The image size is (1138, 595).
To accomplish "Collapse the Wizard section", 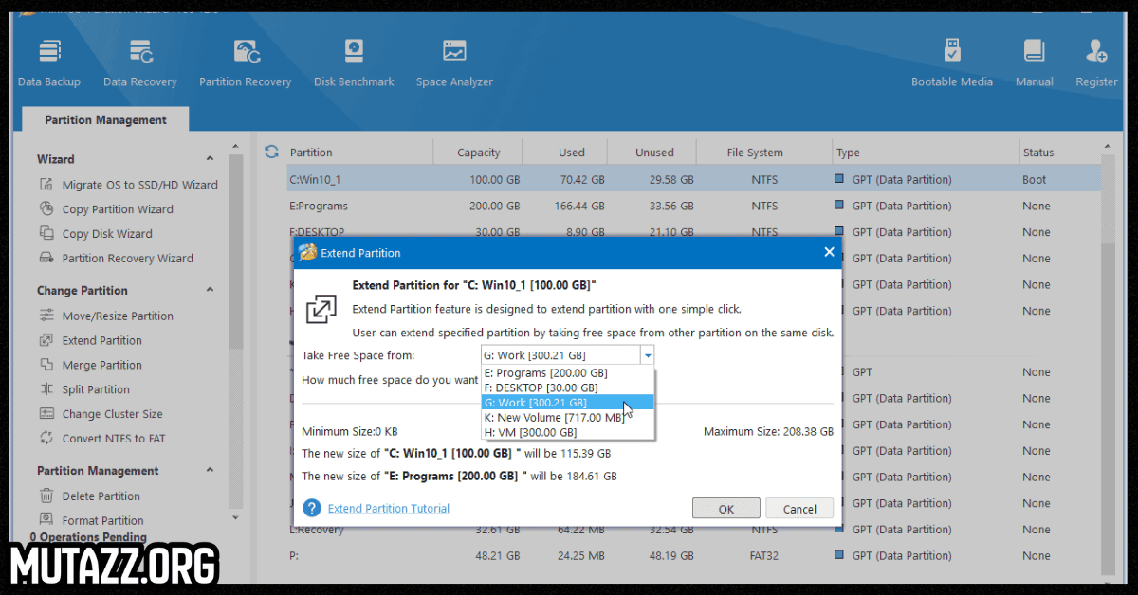I will (x=210, y=158).
